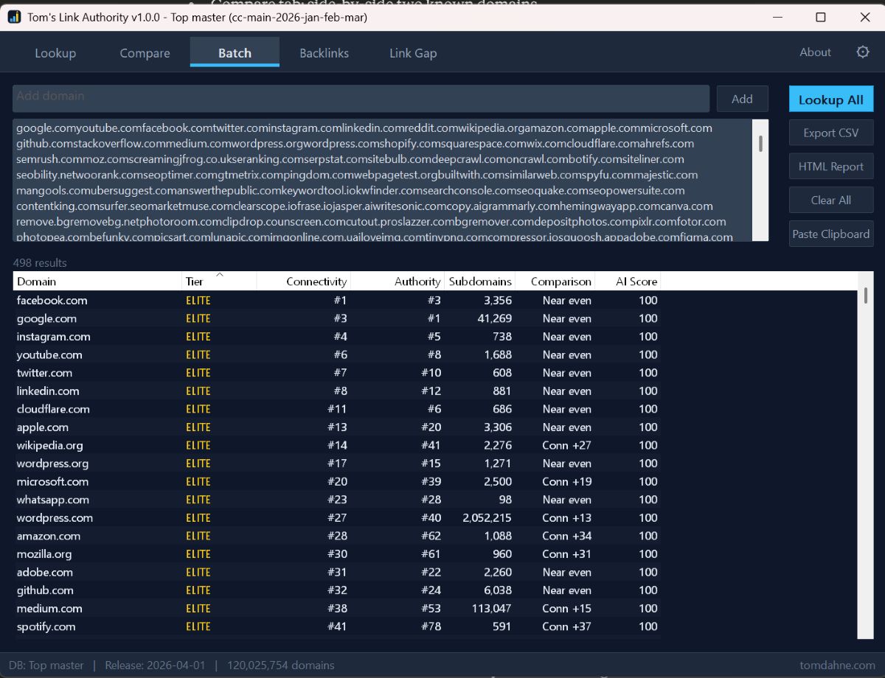The image size is (885, 678).
Task: Generate an HTML Report
Action: point(830,166)
